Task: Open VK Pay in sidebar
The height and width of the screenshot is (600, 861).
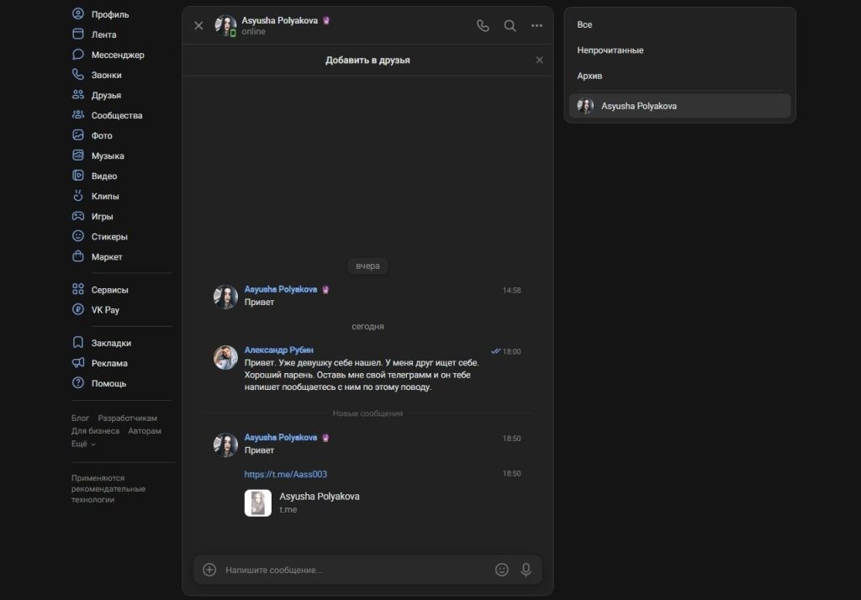Action: (105, 310)
